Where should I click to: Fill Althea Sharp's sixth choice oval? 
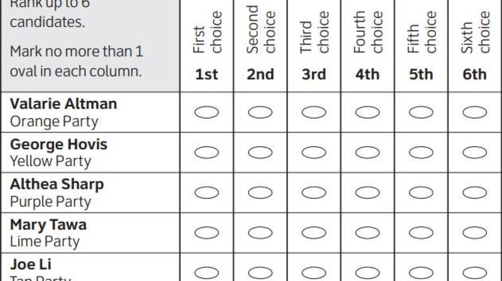pos(474,192)
